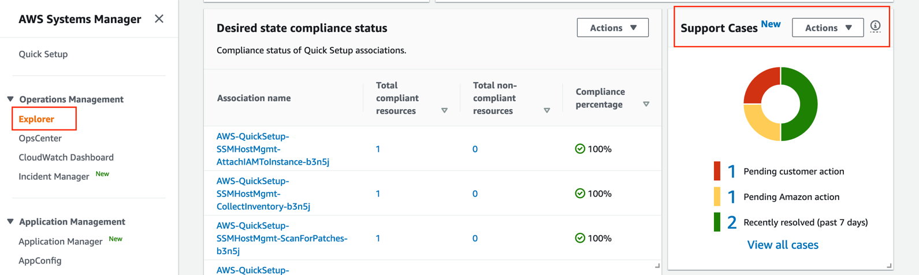Collapse the Application Management section
The height and width of the screenshot is (275, 919).
pos(10,222)
